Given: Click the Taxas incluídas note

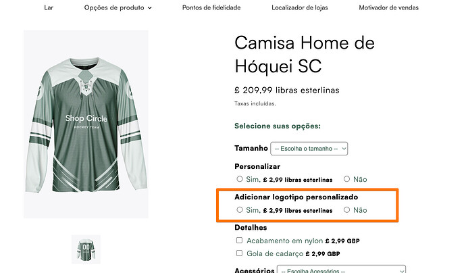Looking at the screenshot, I should click(255, 103).
